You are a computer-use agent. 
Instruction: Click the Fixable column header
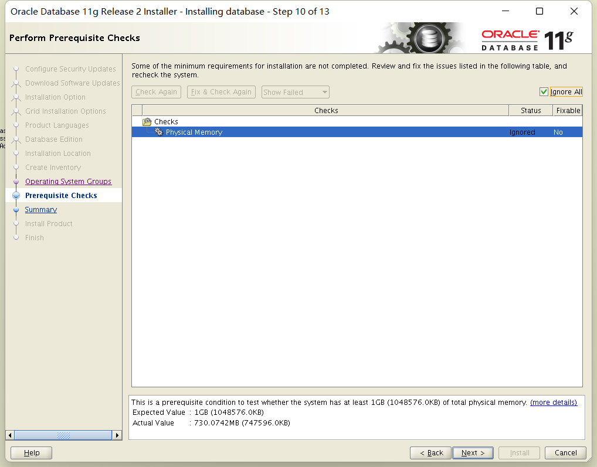click(568, 110)
